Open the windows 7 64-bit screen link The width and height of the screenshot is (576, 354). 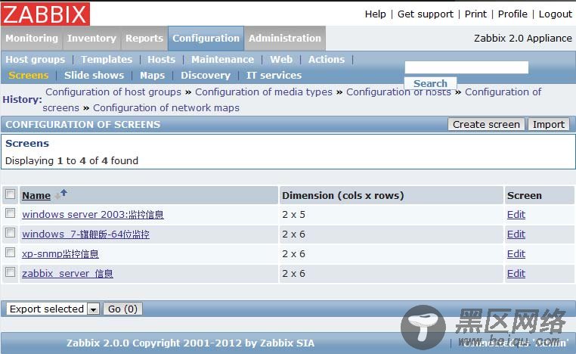click(x=85, y=234)
